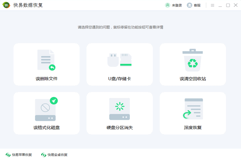The height and width of the screenshot is (160, 241).
Task: Click the 快易苹果恢复 eye icon
Action: pyautogui.click(x=8, y=155)
